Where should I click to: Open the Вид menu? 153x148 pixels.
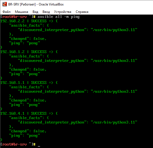coord(35,12)
